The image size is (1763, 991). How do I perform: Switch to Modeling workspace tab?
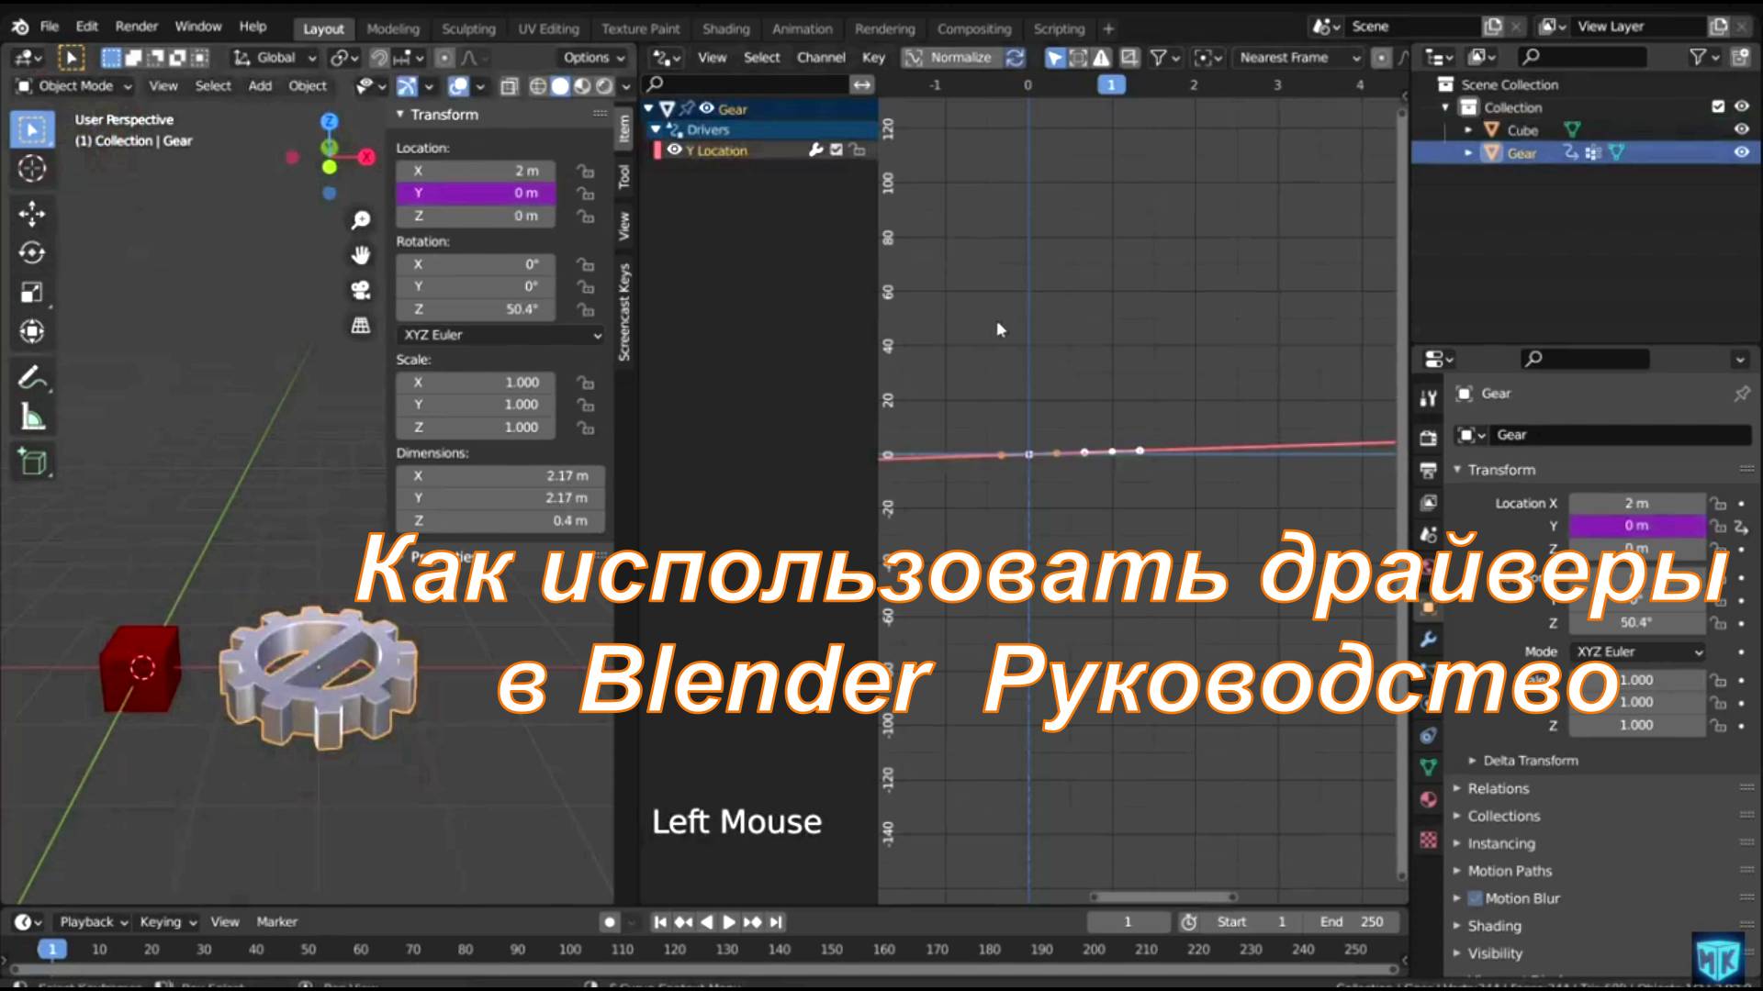pyautogui.click(x=393, y=28)
